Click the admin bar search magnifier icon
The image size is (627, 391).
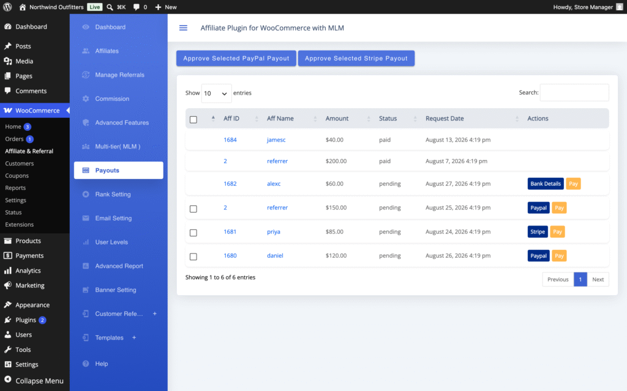[x=110, y=7]
